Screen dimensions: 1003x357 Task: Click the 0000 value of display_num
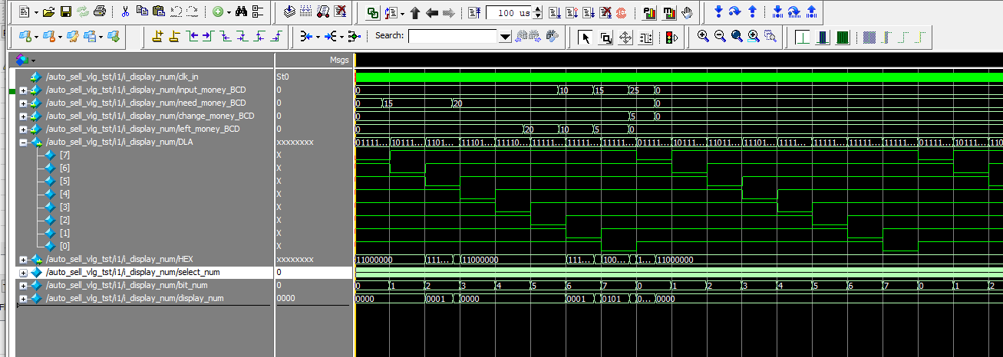[285, 299]
